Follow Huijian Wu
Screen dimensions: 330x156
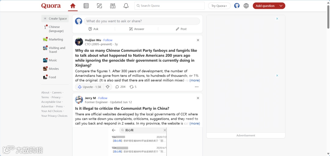tap(108, 40)
